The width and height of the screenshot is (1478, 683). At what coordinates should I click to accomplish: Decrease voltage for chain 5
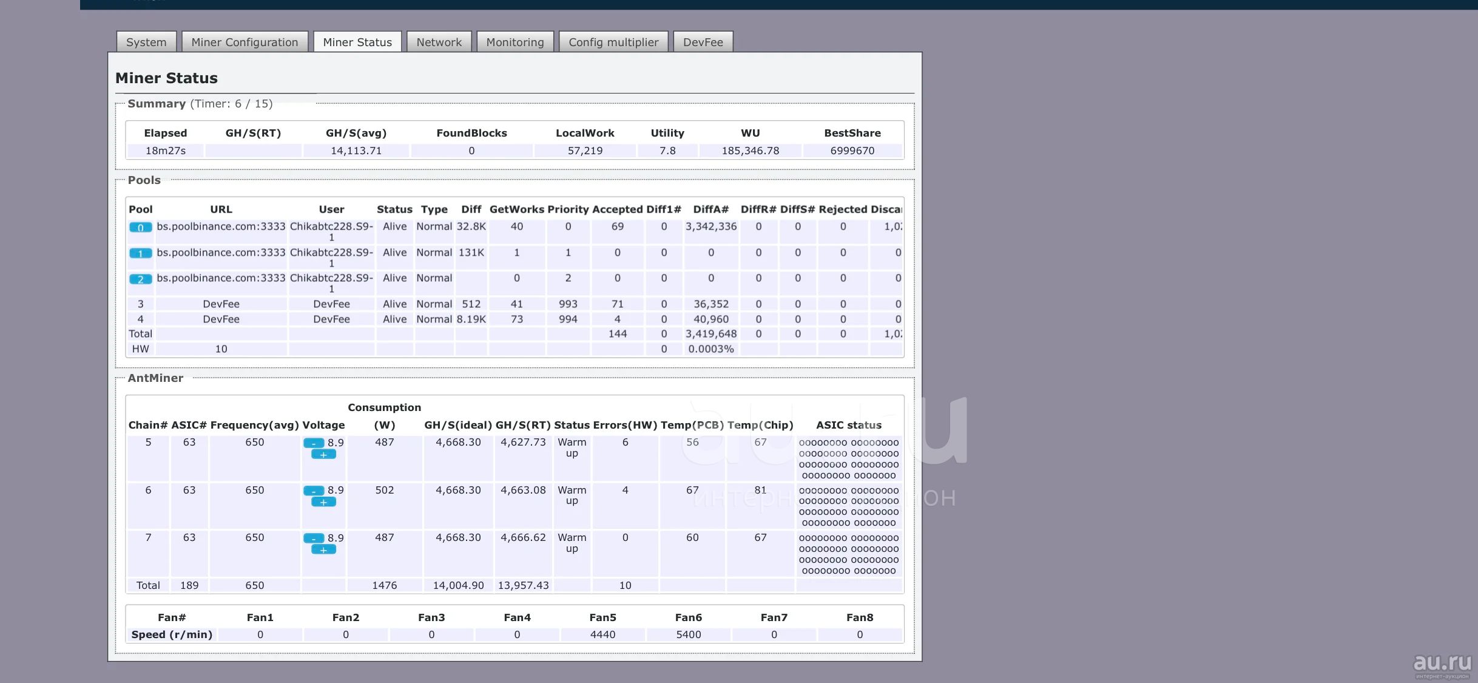(314, 443)
